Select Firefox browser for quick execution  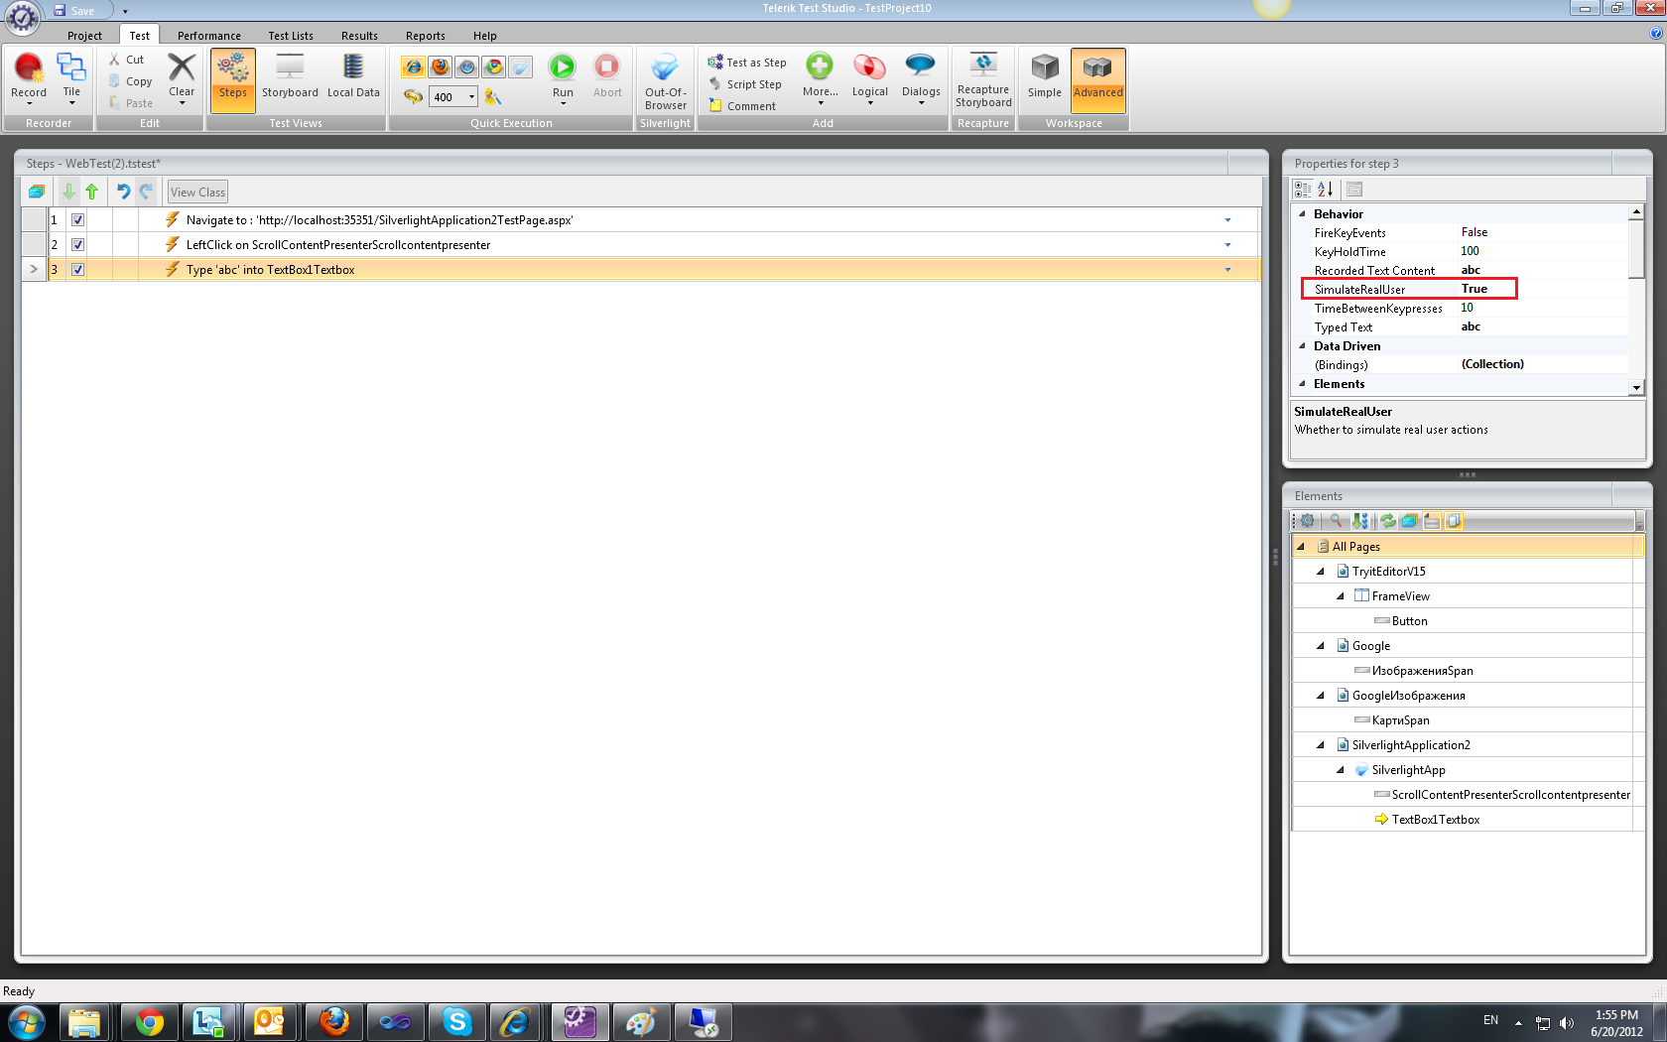[440, 66]
